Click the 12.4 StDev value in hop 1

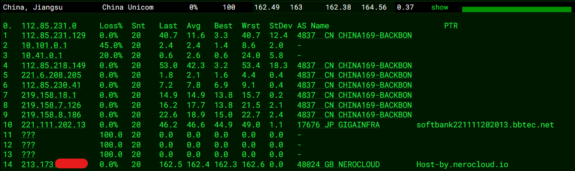pyautogui.click(x=279, y=36)
